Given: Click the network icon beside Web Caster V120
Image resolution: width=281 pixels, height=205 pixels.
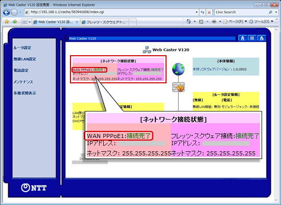Looking at the screenshot, I should (147, 50).
